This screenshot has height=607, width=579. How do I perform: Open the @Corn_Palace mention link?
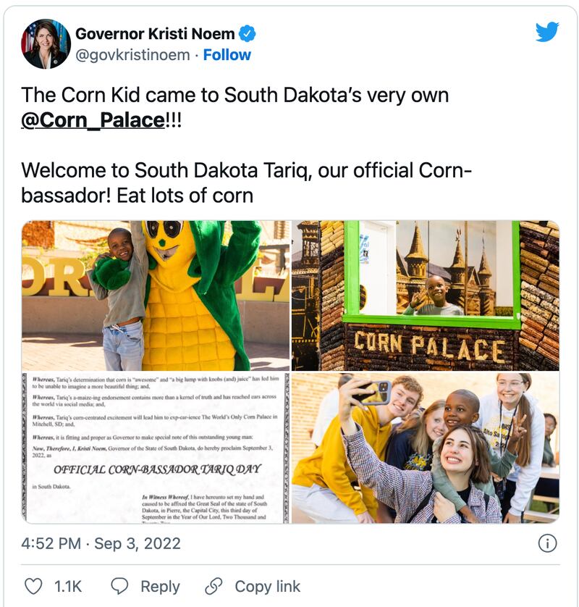(93, 120)
